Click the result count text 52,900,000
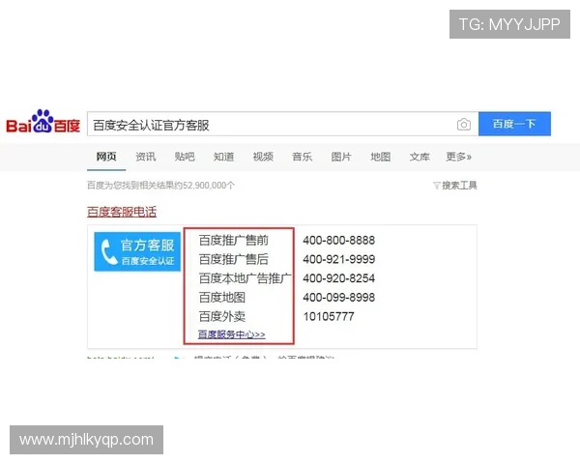Image resolution: width=580 pixels, height=464 pixels. [x=204, y=186]
